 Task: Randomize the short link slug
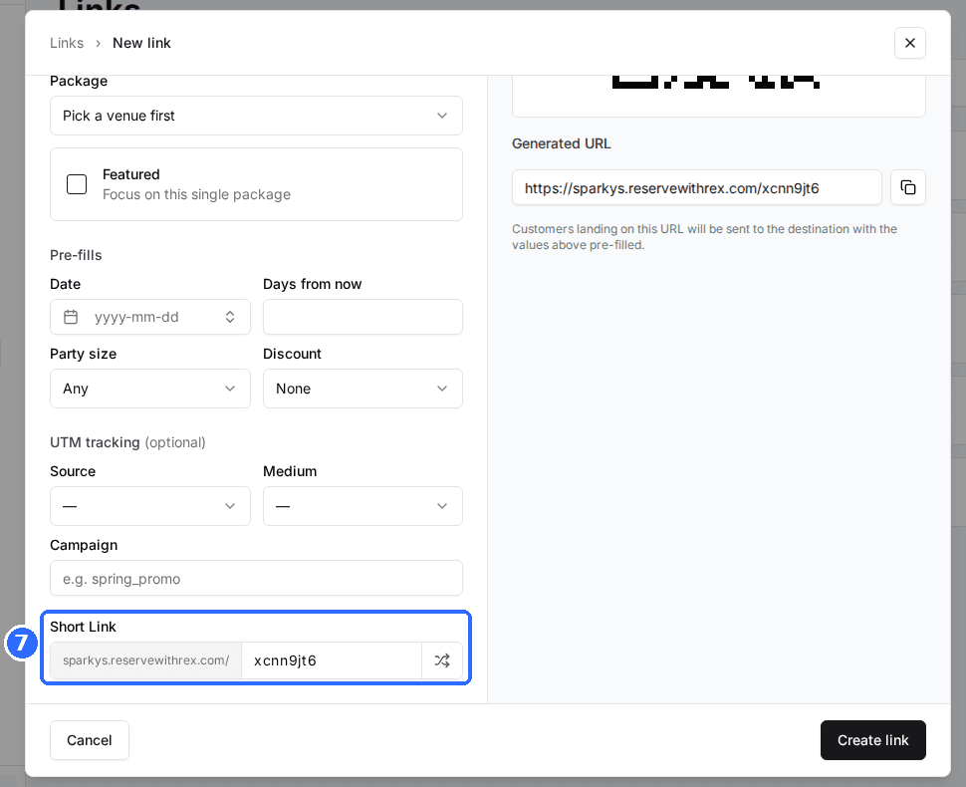click(442, 660)
